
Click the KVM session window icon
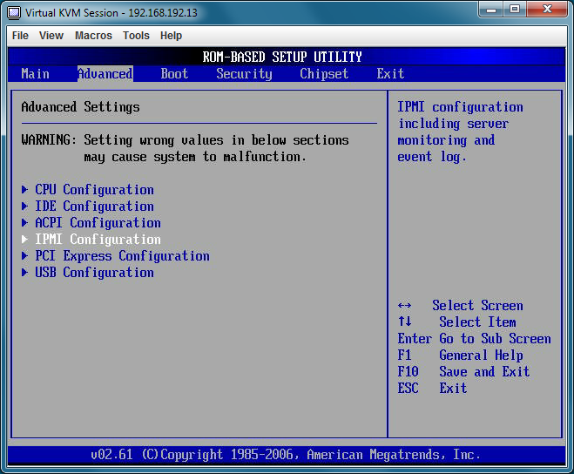pos(14,12)
